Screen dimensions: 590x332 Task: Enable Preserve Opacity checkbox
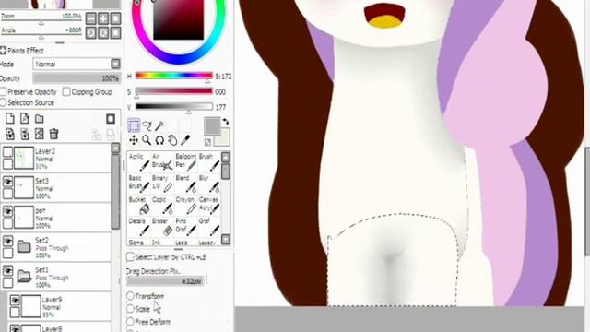coord(3,92)
